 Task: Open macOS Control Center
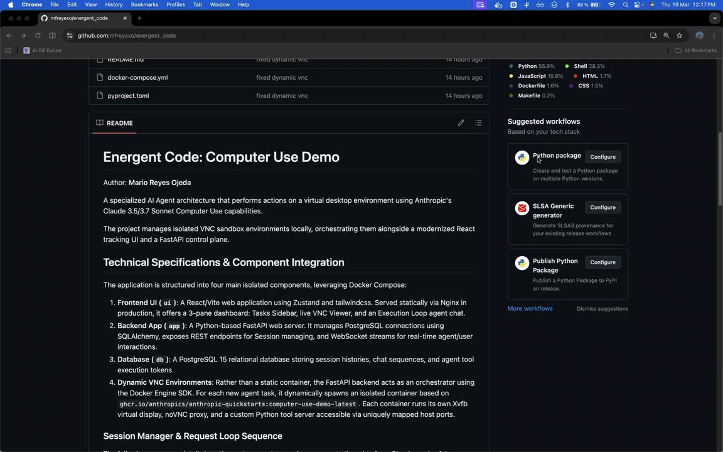(x=638, y=4)
